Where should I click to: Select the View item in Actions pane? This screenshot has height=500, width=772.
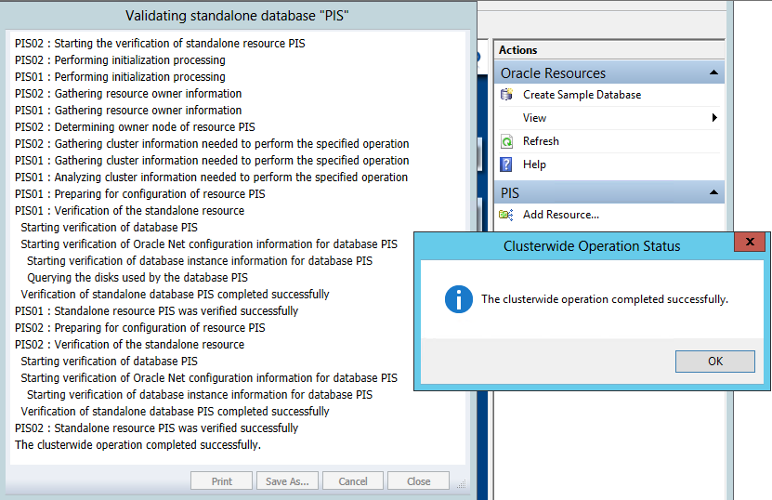pos(534,118)
